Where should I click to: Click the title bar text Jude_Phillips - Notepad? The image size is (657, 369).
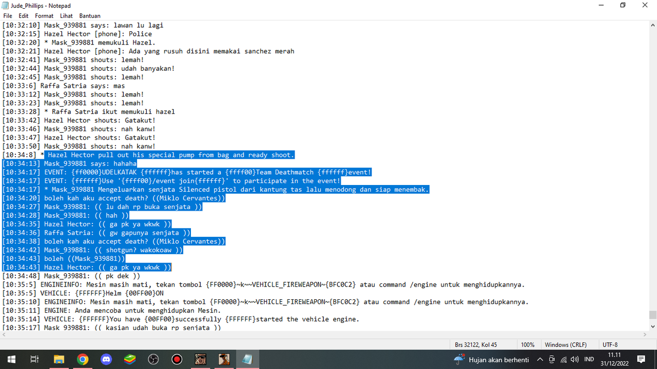(x=41, y=6)
